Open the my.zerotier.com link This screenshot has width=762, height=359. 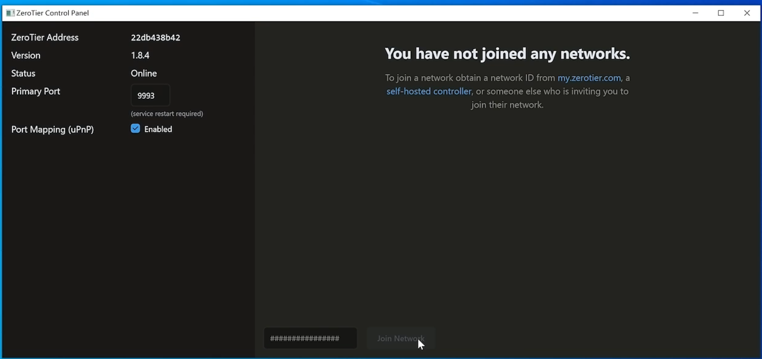click(x=589, y=78)
